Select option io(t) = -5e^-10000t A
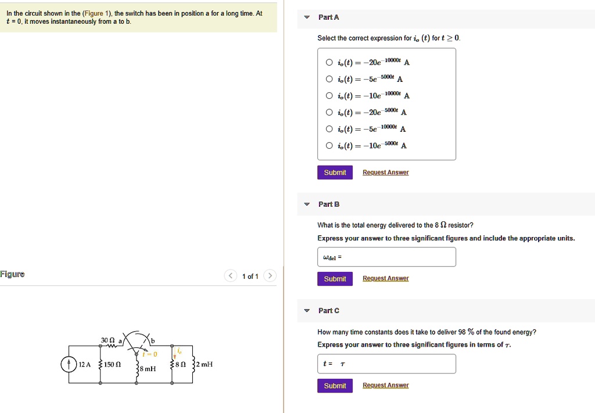The width and height of the screenshot is (595, 413). [329, 129]
